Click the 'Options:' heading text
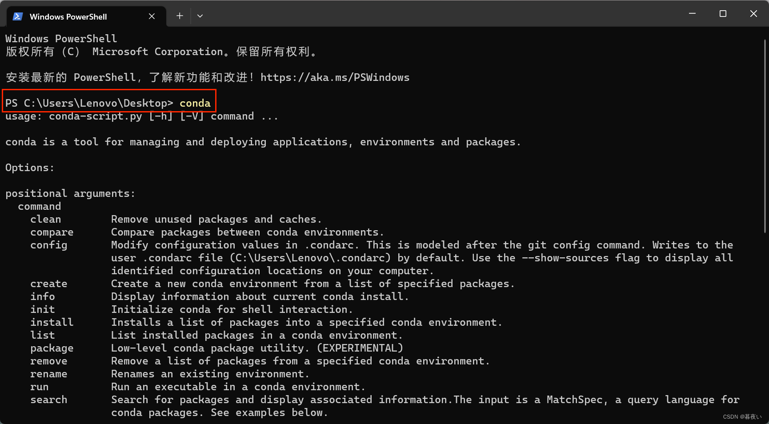The width and height of the screenshot is (769, 424). [30, 168]
